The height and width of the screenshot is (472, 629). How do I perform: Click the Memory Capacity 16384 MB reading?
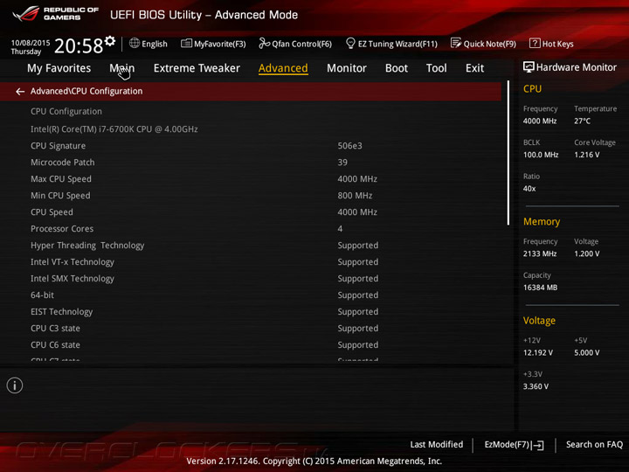pos(541,288)
